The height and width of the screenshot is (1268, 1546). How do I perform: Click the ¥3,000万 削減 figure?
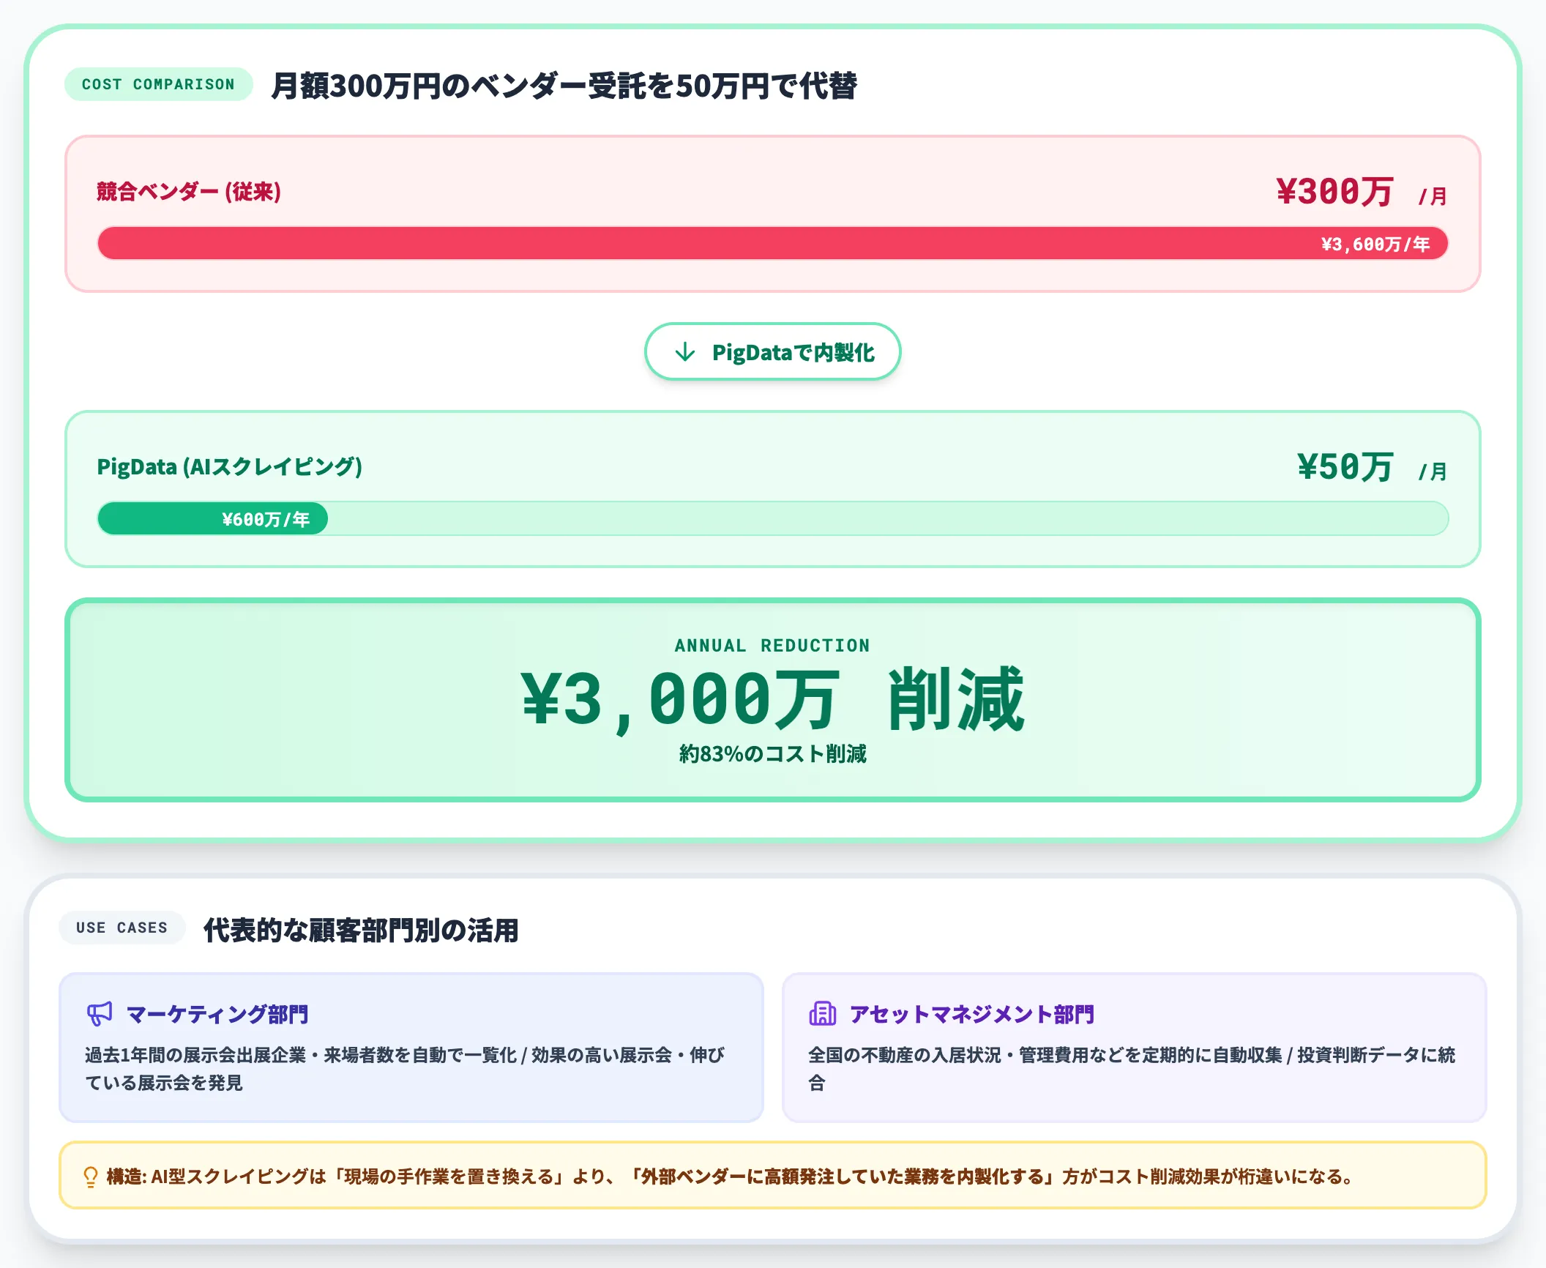click(772, 699)
